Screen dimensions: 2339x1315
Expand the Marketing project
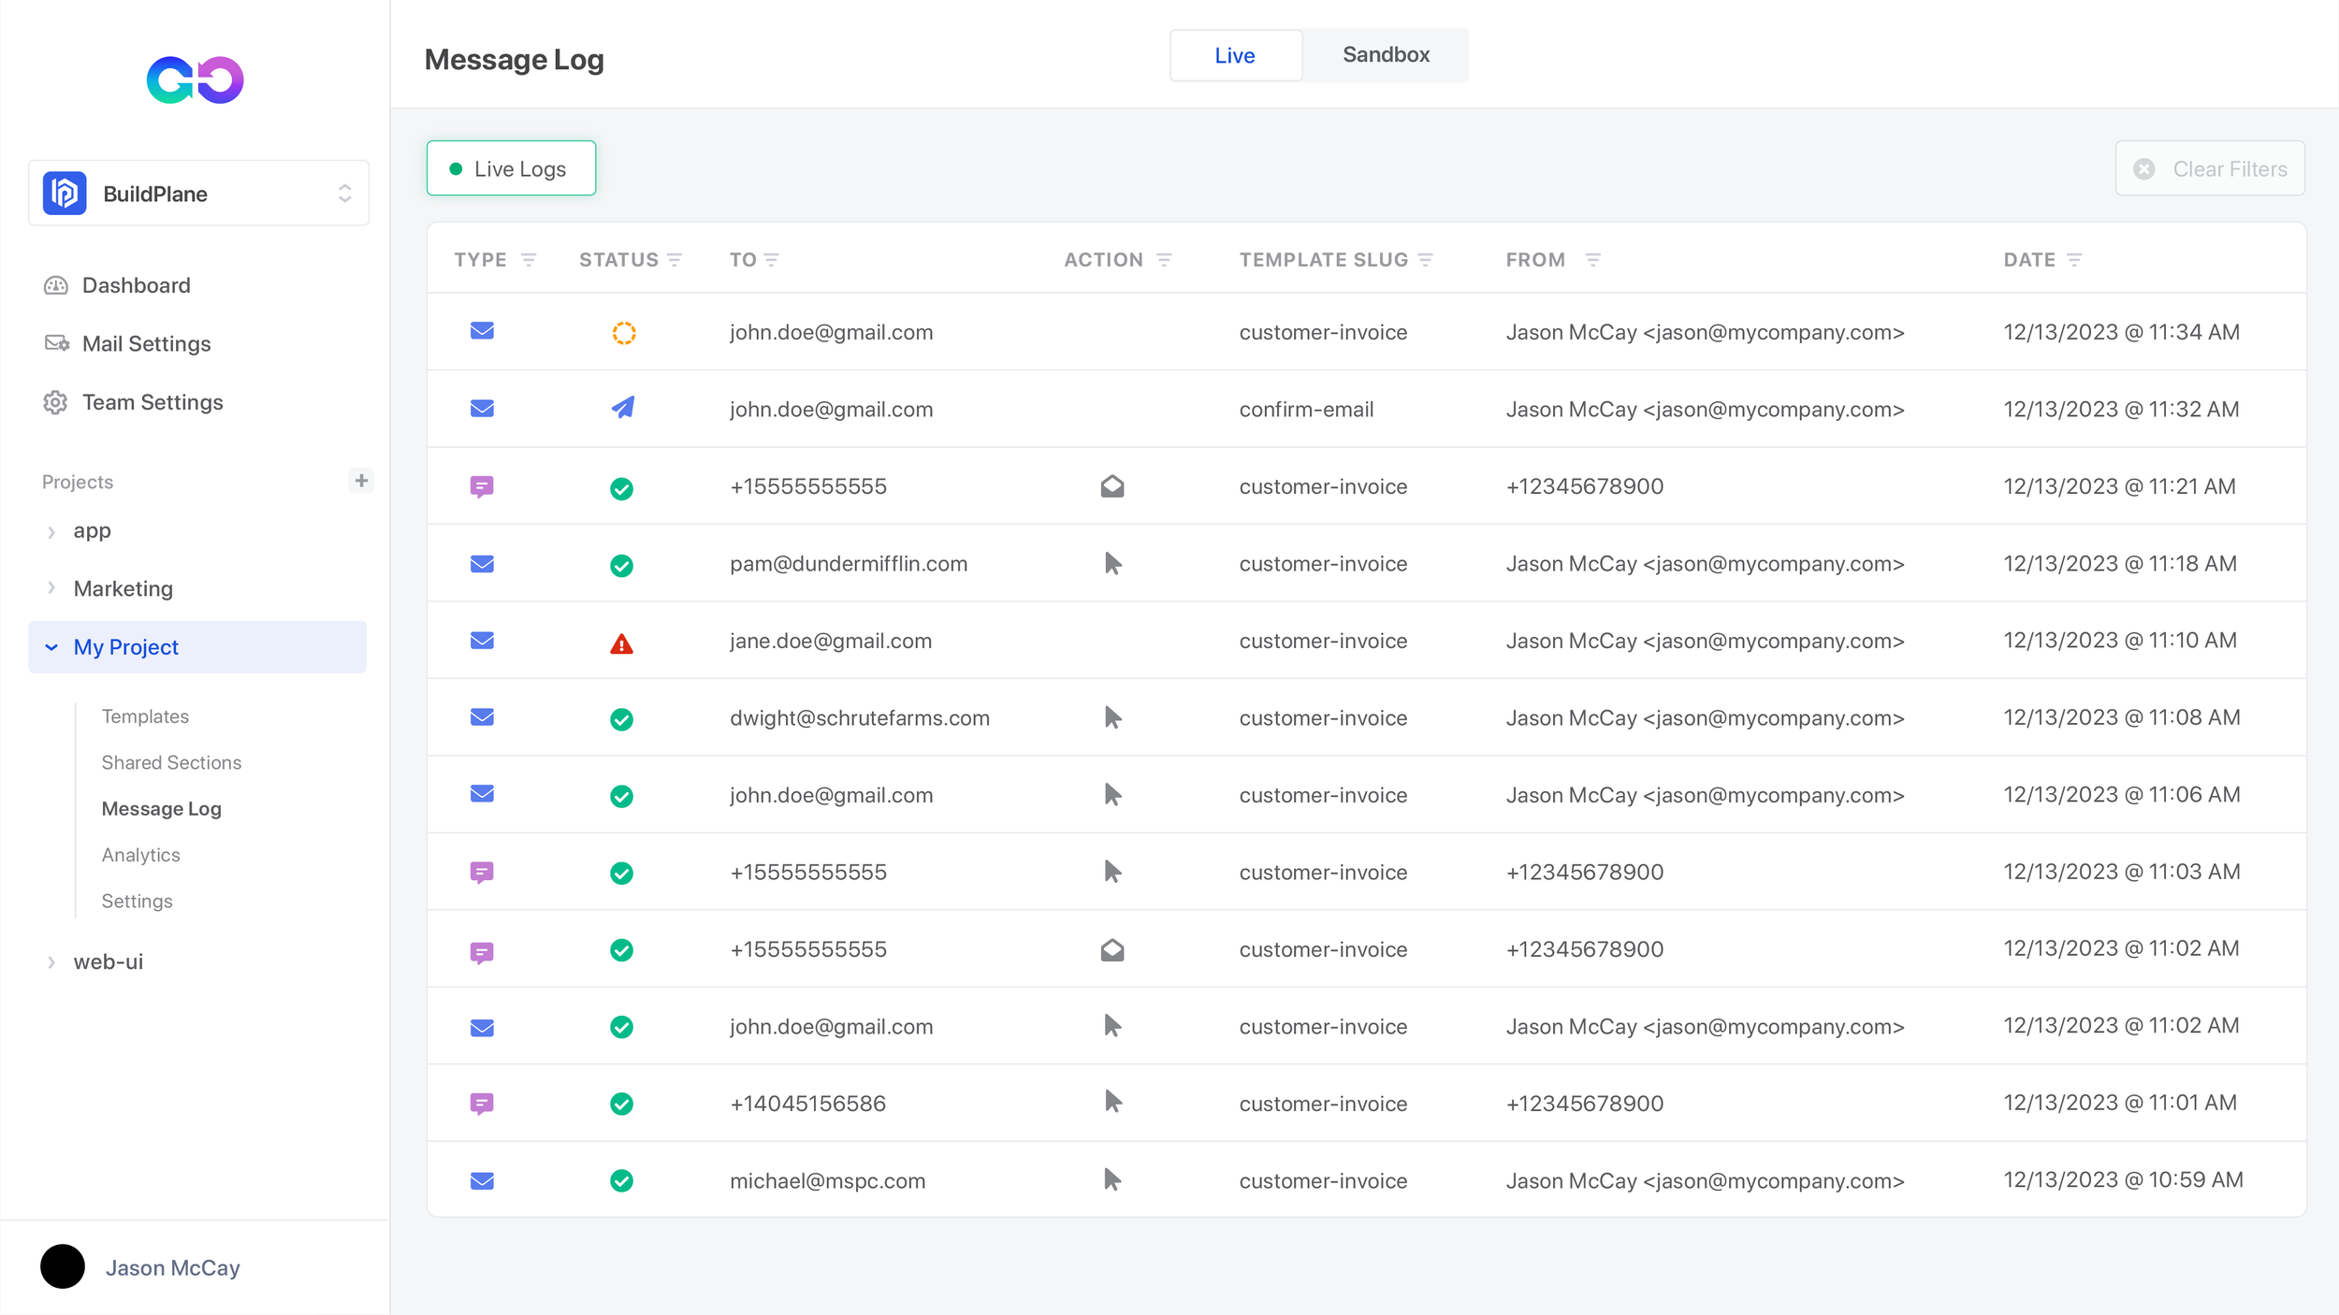[123, 588]
